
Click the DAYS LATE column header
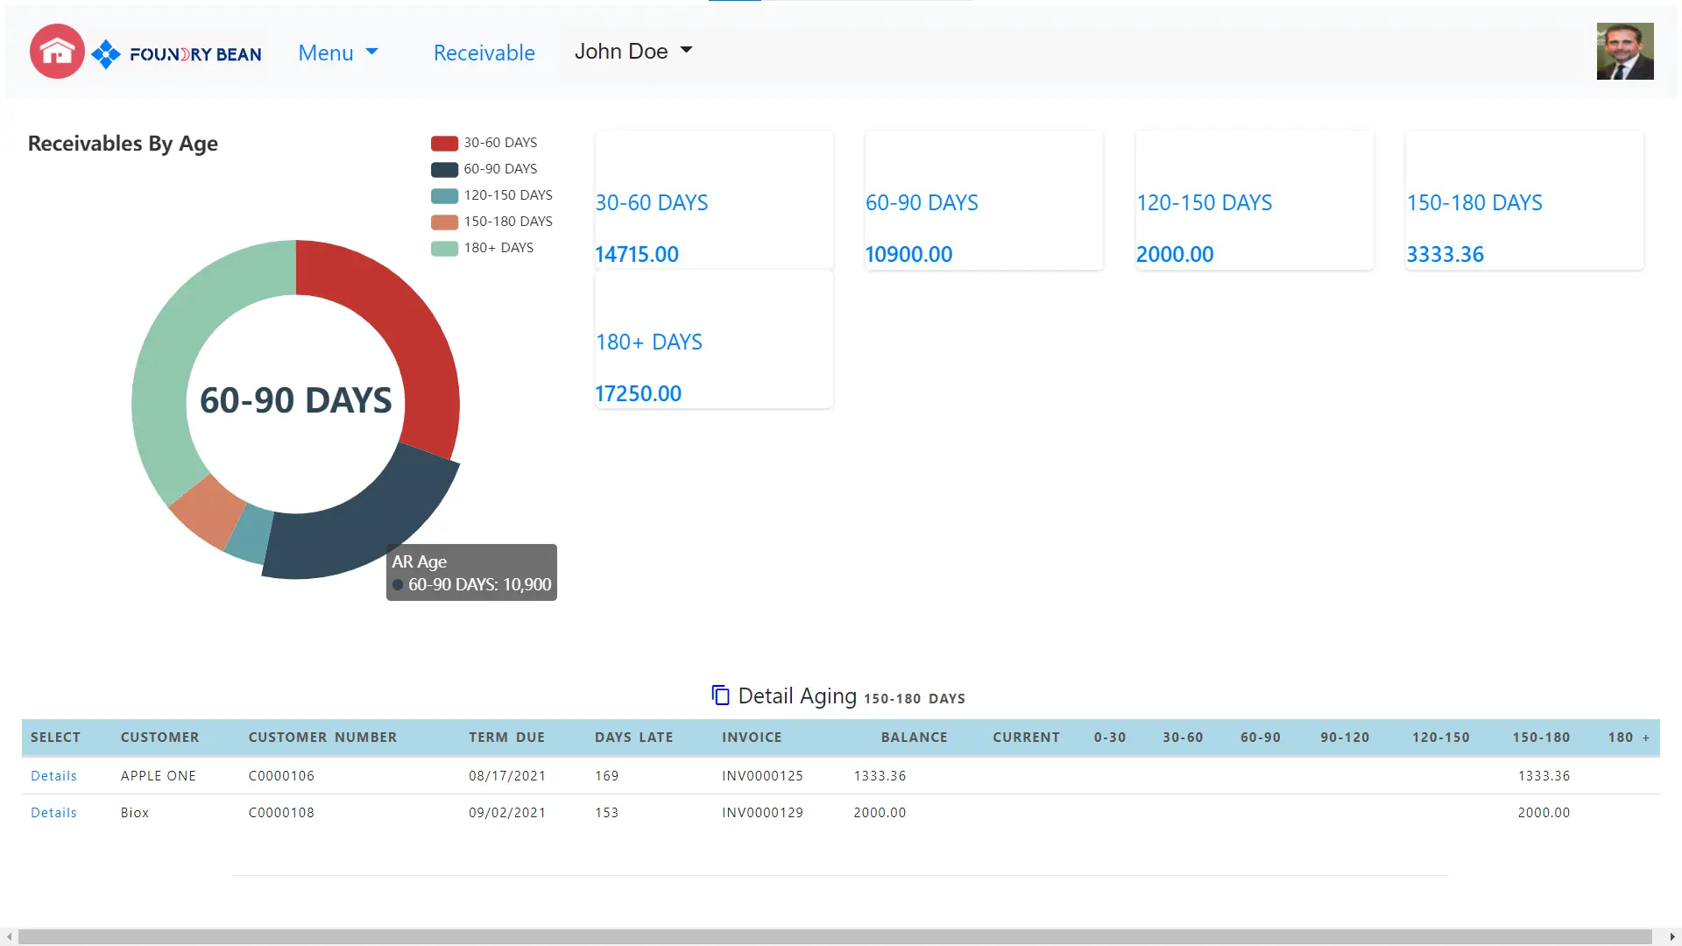point(633,738)
